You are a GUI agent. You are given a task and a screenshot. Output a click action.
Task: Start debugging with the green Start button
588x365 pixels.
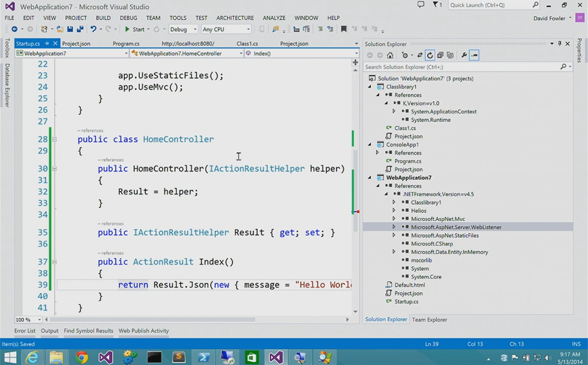[134, 29]
